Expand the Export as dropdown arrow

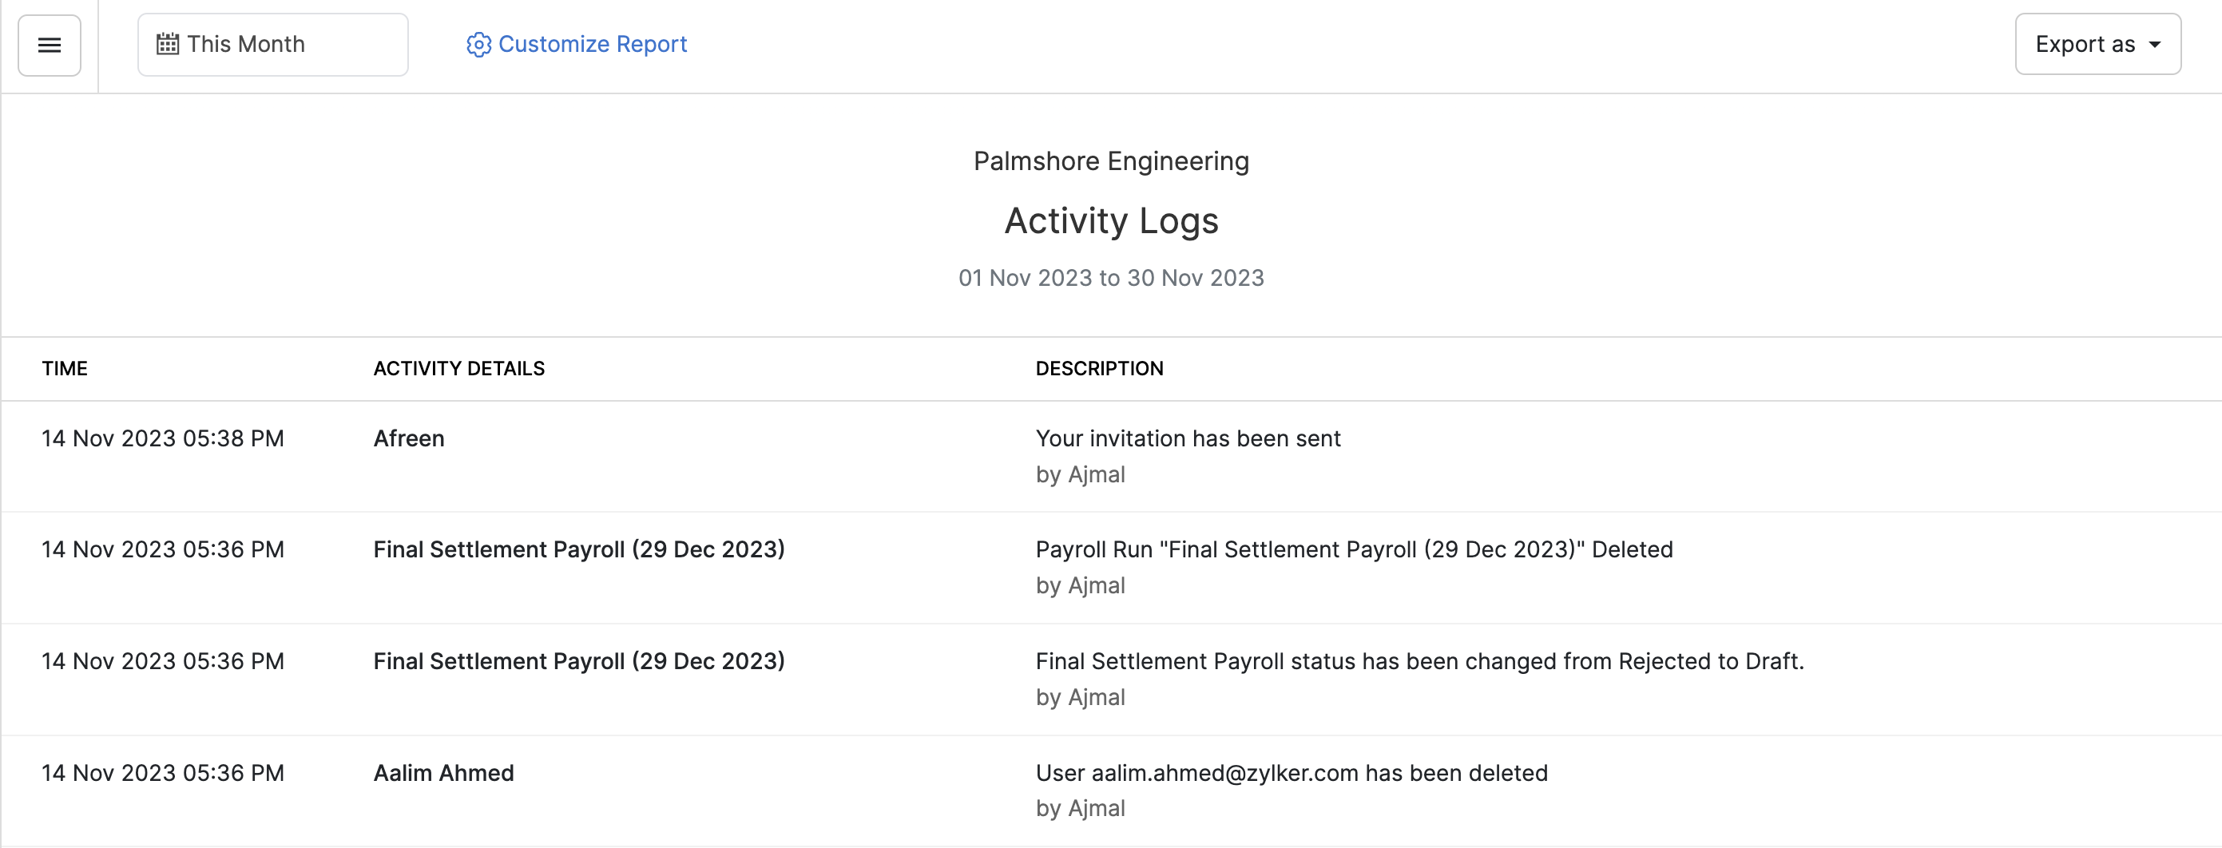point(2154,44)
